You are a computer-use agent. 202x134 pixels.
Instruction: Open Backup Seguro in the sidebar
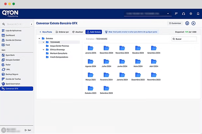point(11,74)
